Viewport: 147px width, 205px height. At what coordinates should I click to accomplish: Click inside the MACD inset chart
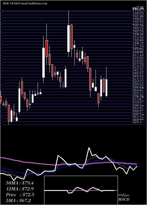pyautogui.click(x=81, y=190)
